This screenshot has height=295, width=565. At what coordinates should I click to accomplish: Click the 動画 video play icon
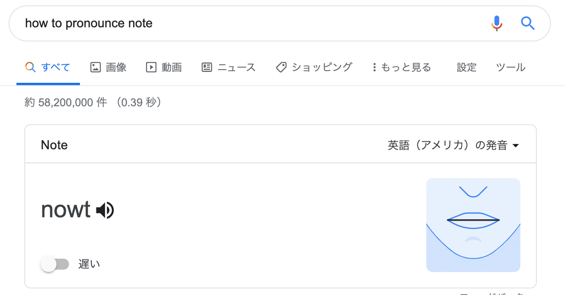pyautogui.click(x=151, y=67)
